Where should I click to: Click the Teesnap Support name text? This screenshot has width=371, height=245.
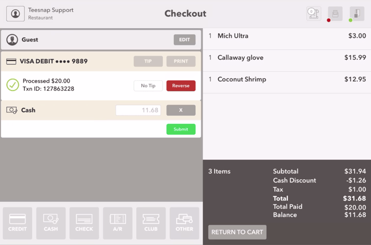tap(51, 10)
